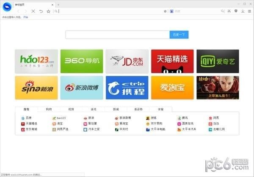Open new tab with plus button
Viewport: 254px width, 177px height.
58,5
